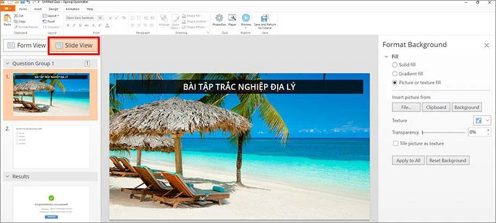Collapse the Fill section
Viewport: 496px width, 223px height.
click(386, 57)
